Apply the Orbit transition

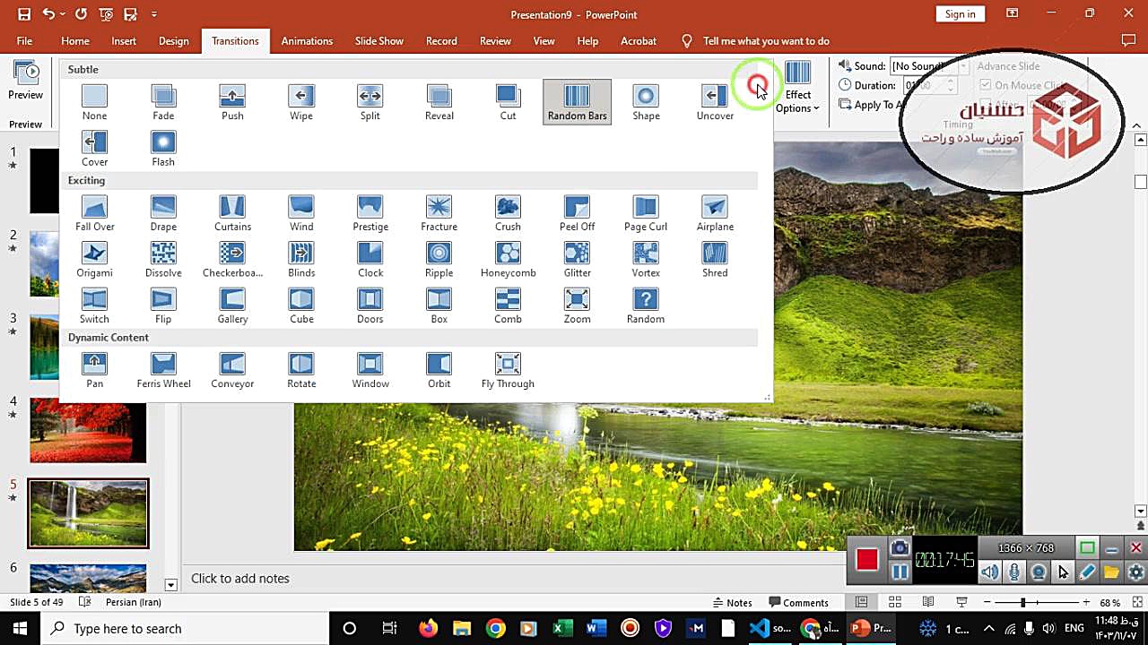439,371
